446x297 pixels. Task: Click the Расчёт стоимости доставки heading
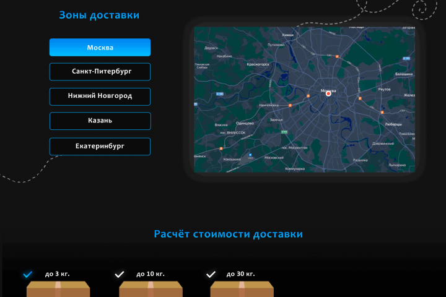[229, 234]
